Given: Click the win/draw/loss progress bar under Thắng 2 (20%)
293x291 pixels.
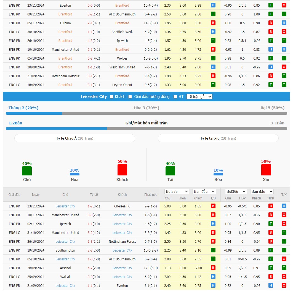Looking at the screenshot, I should (x=146, y=113).
